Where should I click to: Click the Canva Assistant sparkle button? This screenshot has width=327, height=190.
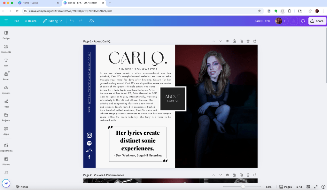click(x=6, y=183)
